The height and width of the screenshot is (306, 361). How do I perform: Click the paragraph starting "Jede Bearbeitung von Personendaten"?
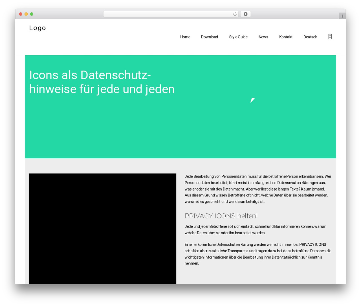point(258,189)
